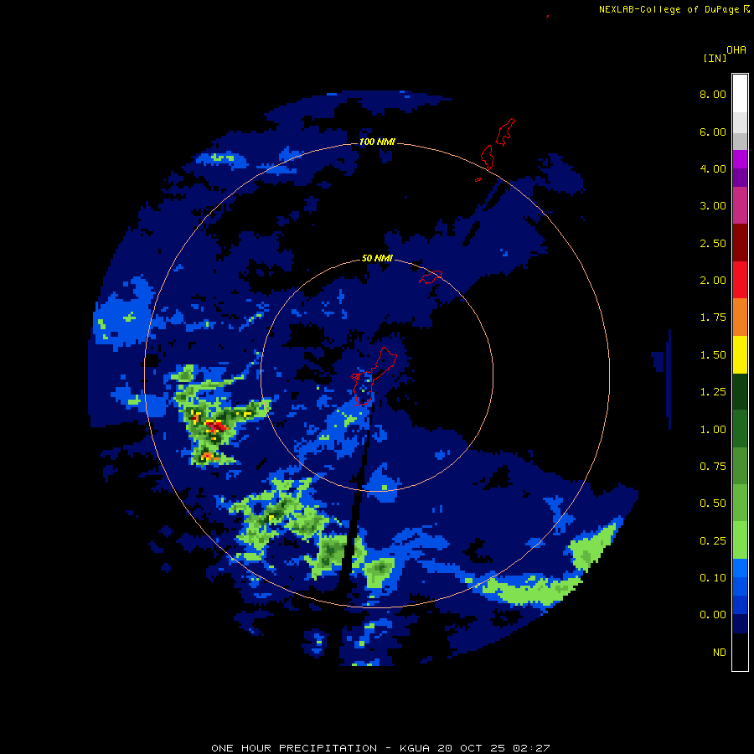
Task: Click the 1.25 legend value
Action: click(x=713, y=392)
